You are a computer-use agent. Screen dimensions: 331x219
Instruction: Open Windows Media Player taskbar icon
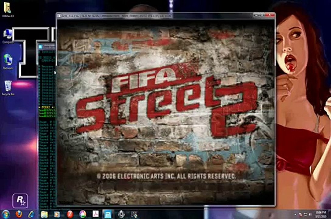point(57,214)
